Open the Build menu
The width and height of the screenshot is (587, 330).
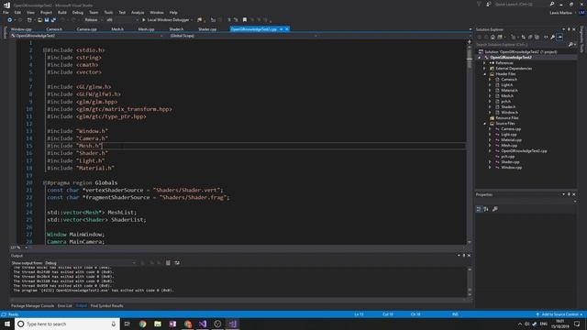point(62,12)
